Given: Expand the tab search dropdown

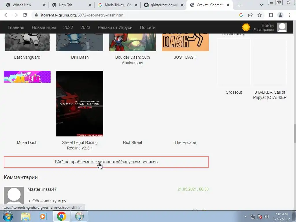Looking at the screenshot, I should 261,5.
